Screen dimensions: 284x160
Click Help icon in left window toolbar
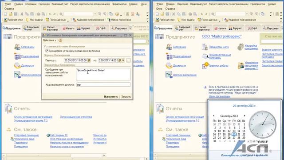(x=117, y=14)
